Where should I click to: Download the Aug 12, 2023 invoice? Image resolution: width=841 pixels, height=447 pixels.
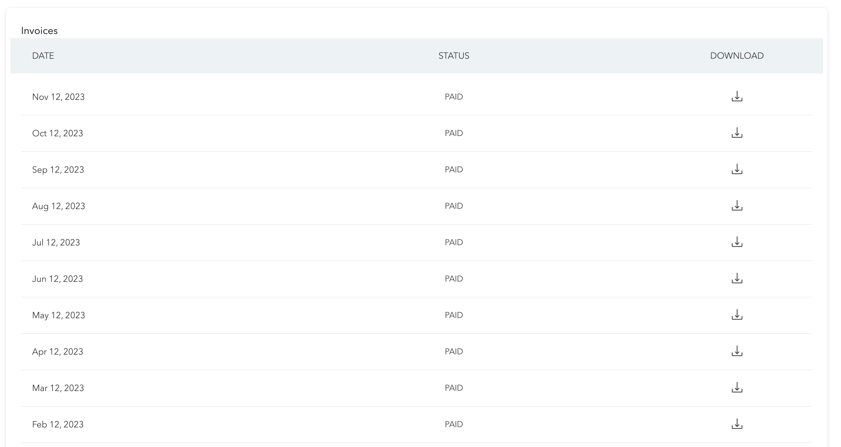(737, 206)
